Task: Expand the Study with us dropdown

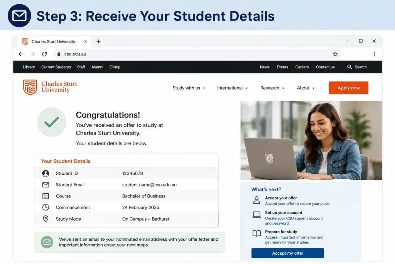Action: [189, 88]
